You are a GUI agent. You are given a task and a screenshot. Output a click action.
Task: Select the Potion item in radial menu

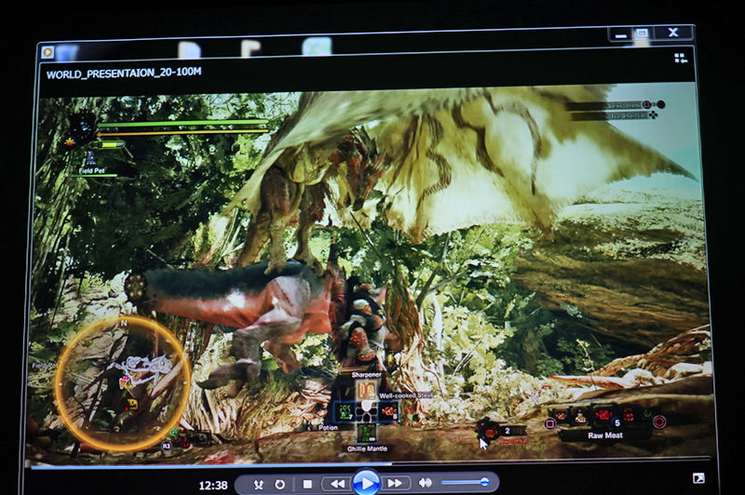tap(345, 411)
